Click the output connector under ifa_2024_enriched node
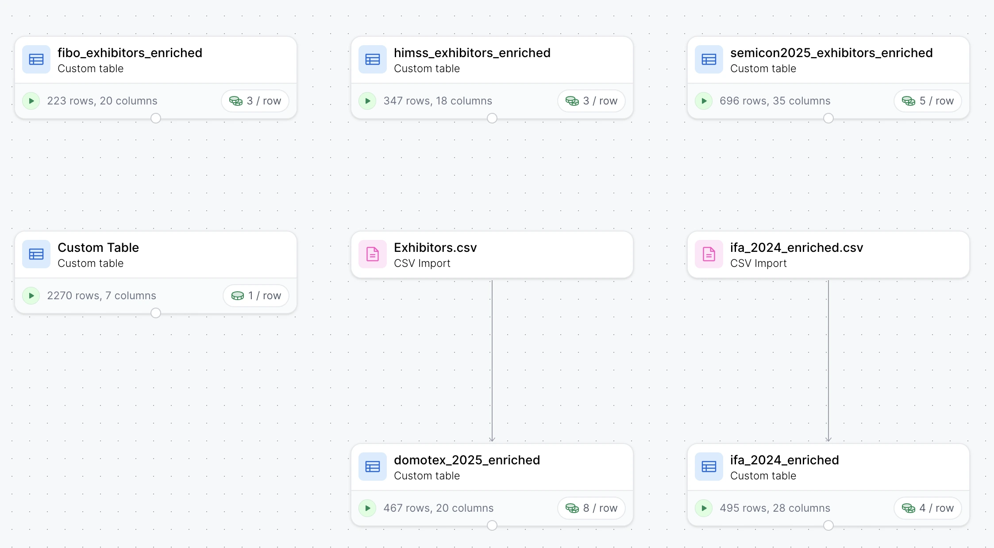This screenshot has width=994, height=548. pos(828,525)
